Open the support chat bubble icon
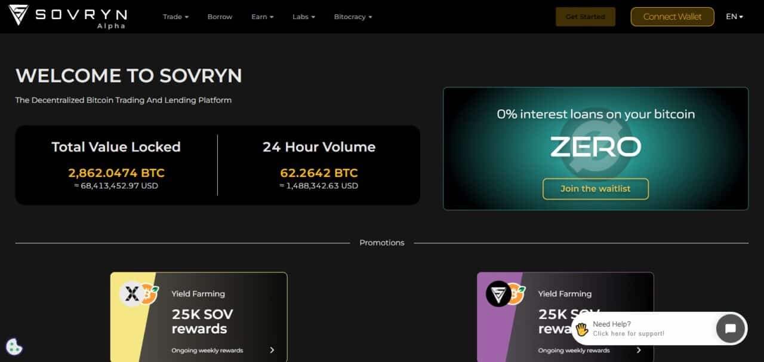The width and height of the screenshot is (764, 362). coord(730,328)
